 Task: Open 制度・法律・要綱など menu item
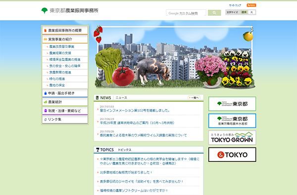65,111
